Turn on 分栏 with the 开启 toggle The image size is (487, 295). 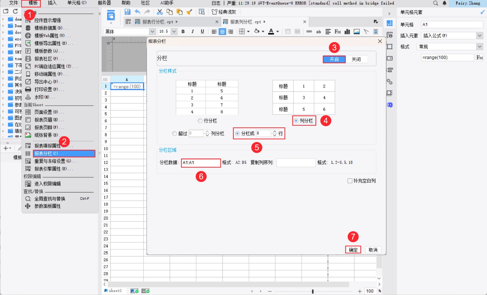pos(334,59)
